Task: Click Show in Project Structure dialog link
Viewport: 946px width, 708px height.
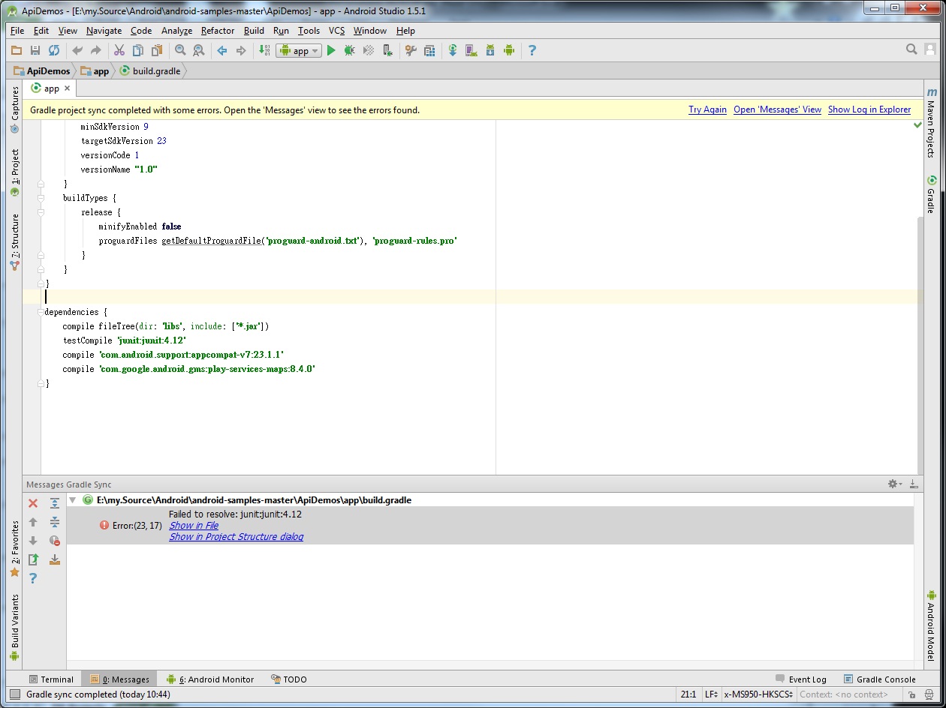Action: 236,537
